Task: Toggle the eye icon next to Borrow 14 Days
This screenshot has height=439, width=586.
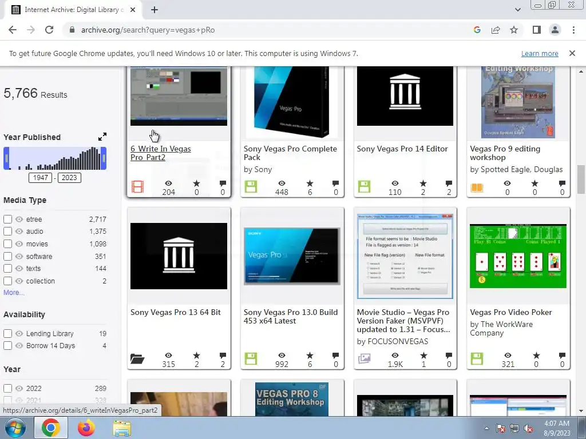Action: (19, 346)
